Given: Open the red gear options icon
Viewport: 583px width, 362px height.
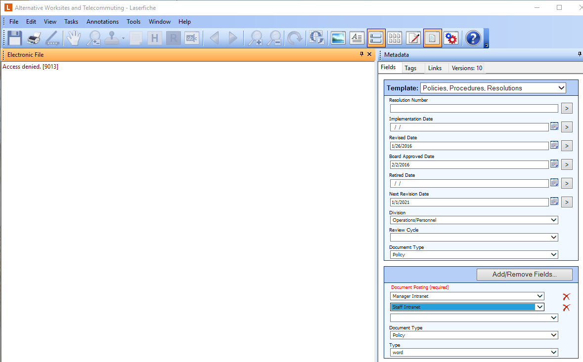Looking at the screenshot, I should pyautogui.click(x=450, y=38).
